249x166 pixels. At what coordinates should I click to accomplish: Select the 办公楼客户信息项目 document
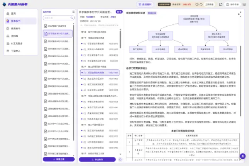[58, 26]
